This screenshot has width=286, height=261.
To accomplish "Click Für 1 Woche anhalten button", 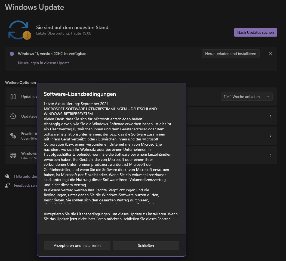I will pos(242,97).
